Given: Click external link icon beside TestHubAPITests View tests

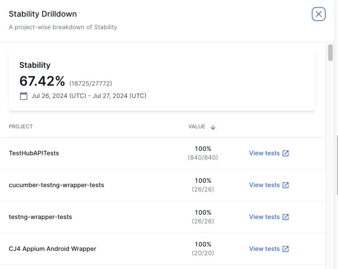Looking at the screenshot, I should point(286,153).
